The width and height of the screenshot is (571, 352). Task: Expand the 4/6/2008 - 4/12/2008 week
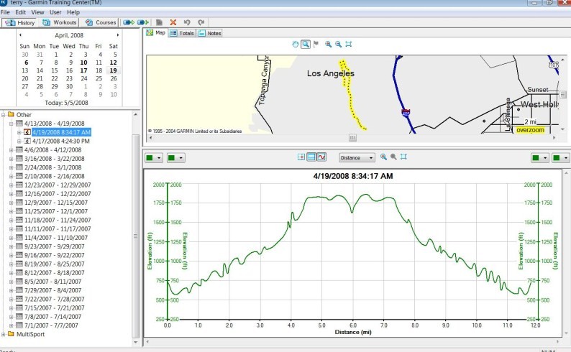click(x=12, y=150)
